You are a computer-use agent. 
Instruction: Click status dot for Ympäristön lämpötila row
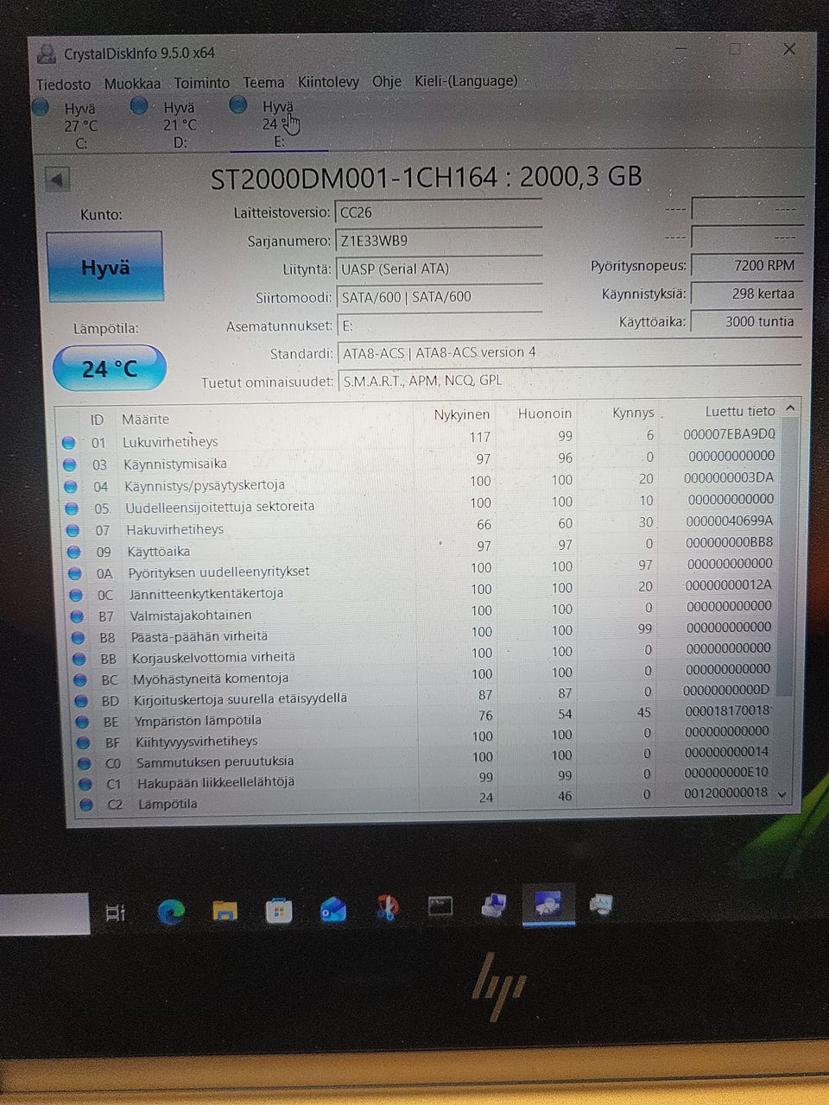point(83,722)
